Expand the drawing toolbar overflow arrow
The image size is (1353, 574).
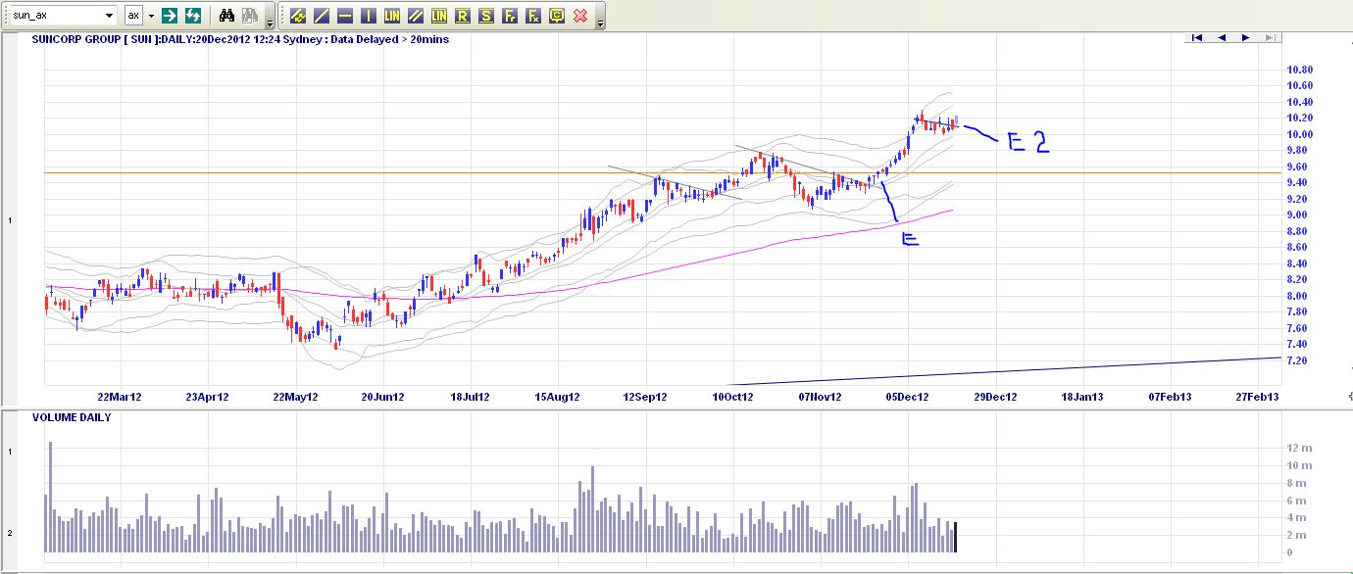pyautogui.click(x=600, y=22)
